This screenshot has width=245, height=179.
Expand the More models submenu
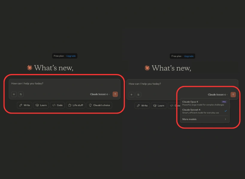click(x=205, y=119)
